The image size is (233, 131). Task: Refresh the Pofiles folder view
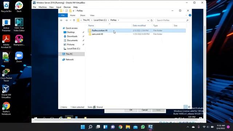(x=151, y=20)
